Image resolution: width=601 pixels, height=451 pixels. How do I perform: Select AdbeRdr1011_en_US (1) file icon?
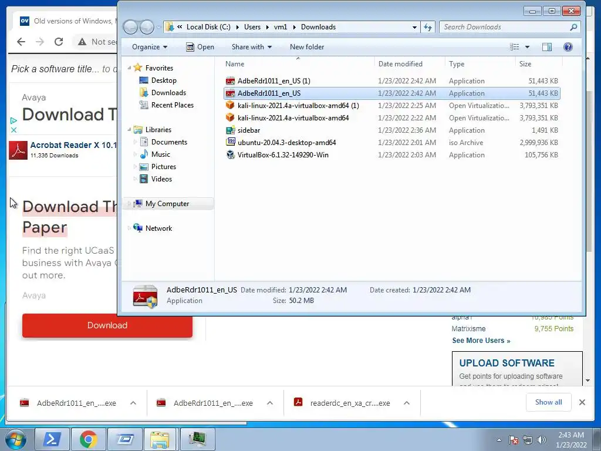(x=230, y=81)
